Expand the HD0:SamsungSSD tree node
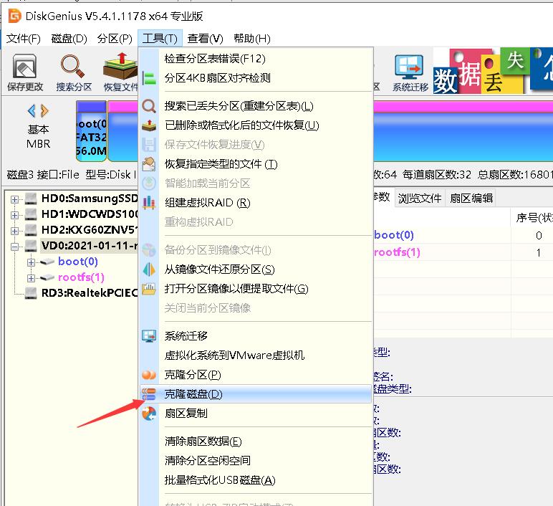The height and width of the screenshot is (506, 553). [14, 199]
